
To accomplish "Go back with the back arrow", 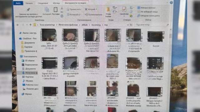I will pyautogui.click(x=18, y=25).
